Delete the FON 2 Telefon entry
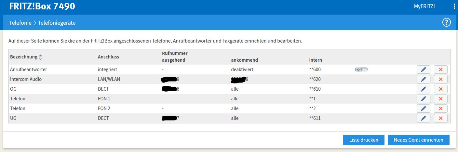Screen dimensions: 458x152 pos(441,108)
